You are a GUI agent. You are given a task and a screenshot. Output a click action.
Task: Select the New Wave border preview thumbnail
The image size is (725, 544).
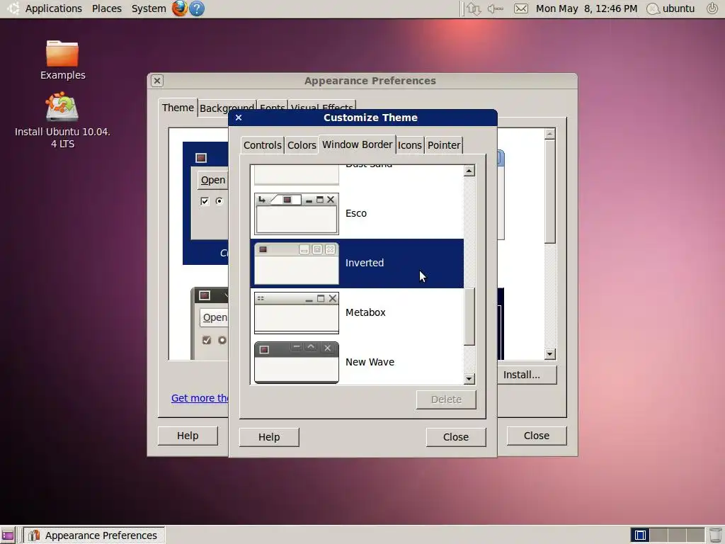click(297, 362)
